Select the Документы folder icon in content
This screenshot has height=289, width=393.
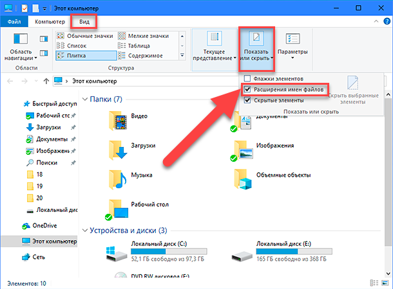point(242,123)
